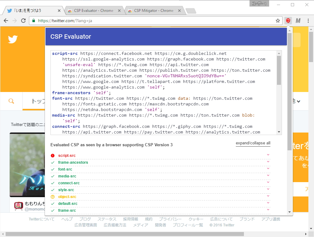
Task: Open the ブログ footer link
Action: click(85, 219)
